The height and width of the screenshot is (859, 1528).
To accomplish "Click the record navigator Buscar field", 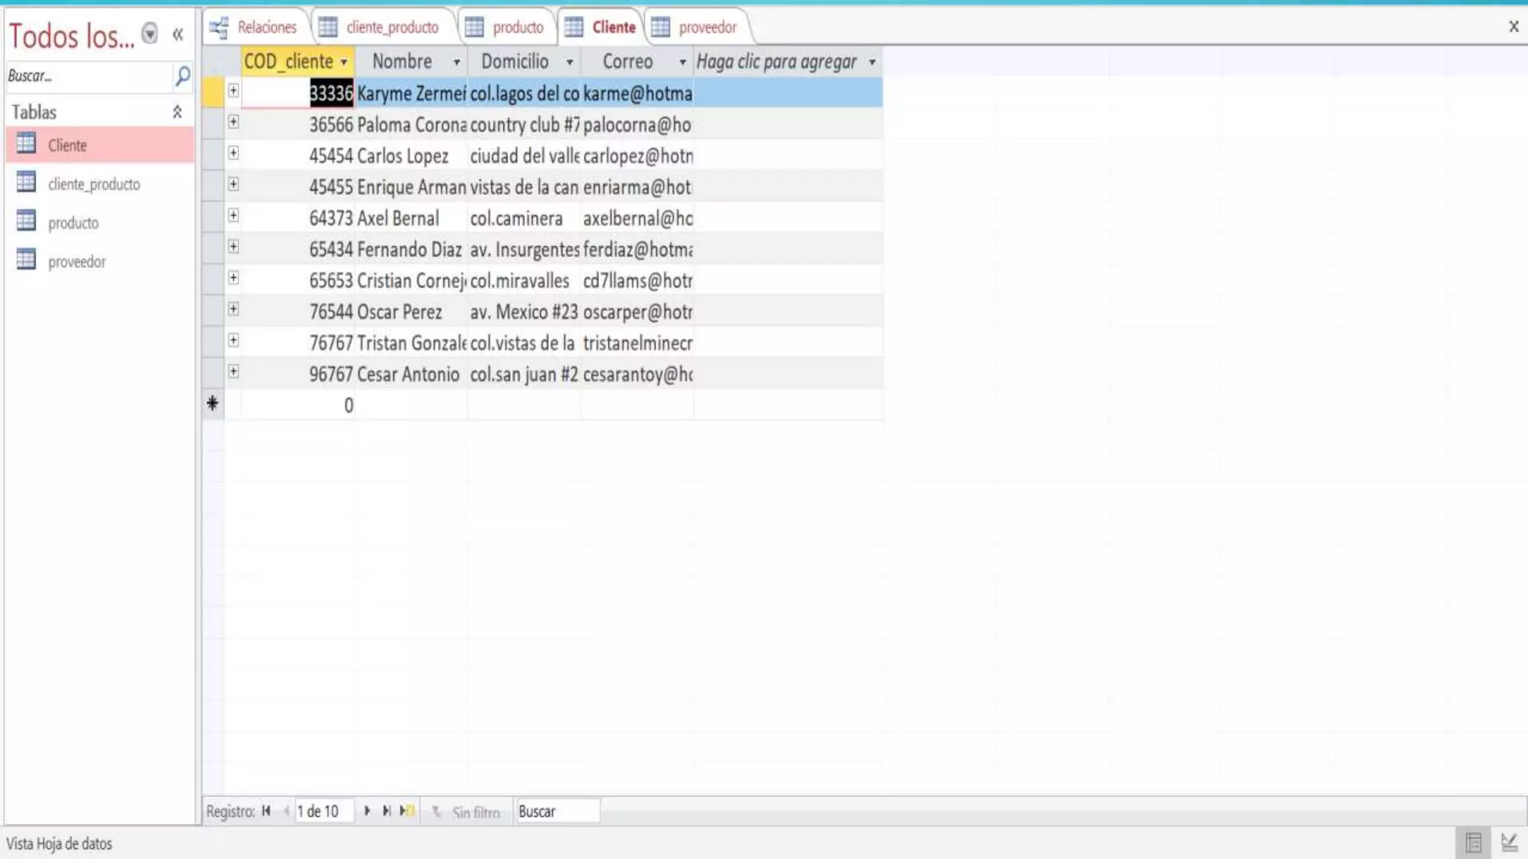I will point(557,811).
